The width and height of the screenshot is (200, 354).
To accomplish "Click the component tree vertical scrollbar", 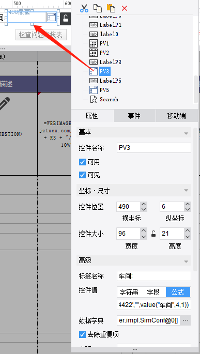I will (196, 89).
